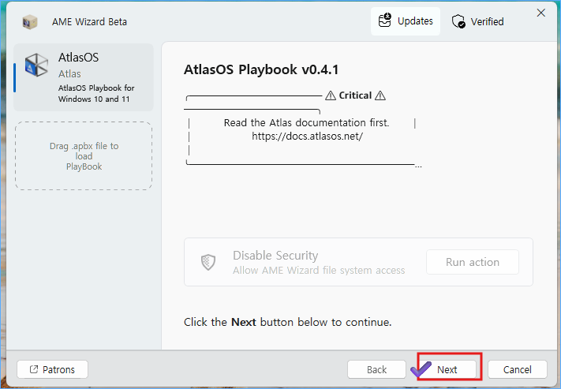561x389 pixels.
Task: Click the docs.atlasos.net link text
Action: coord(307,137)
